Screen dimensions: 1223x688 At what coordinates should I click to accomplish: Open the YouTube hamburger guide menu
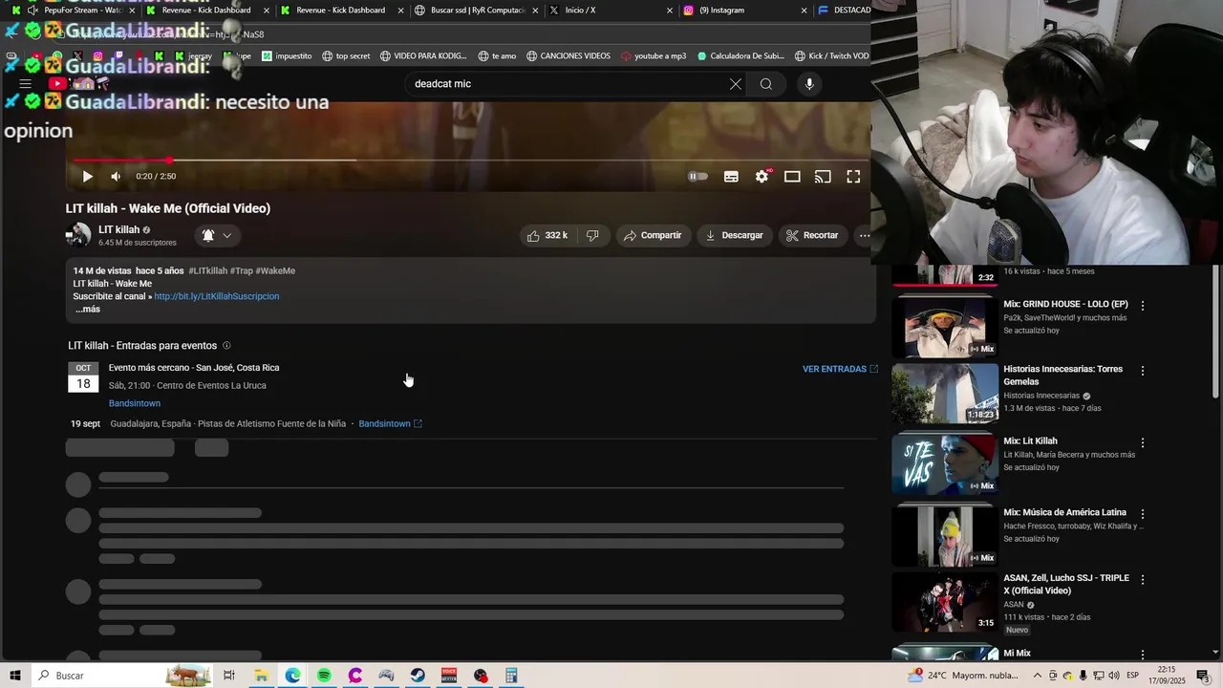click(25, 84)
